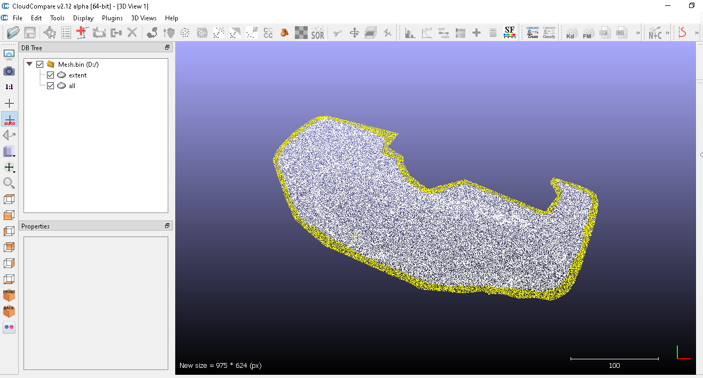
Task: Open the 3D Views menu
Action: pyautogui.click(x=144, y=18)
